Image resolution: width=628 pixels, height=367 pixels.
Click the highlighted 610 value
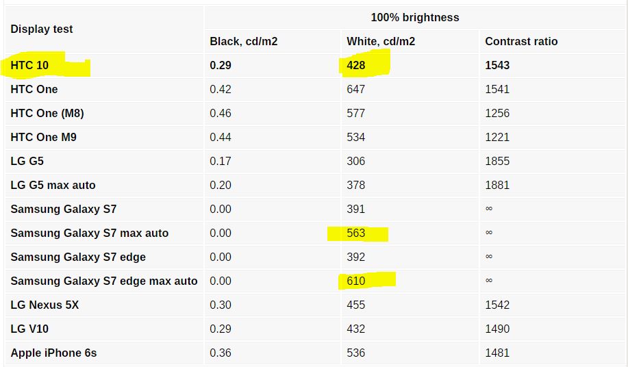356,281
